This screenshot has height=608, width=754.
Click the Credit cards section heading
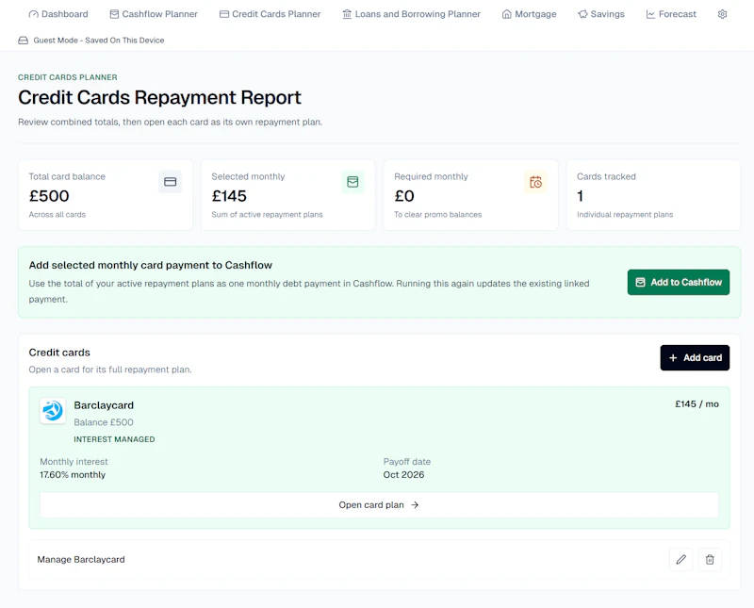pos(59,353)
